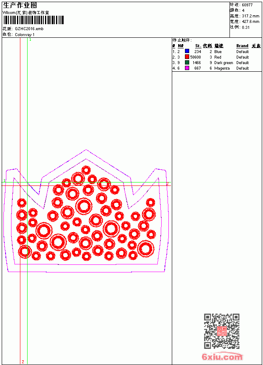Image resolution: width=263 pixels, height=365 pixels.
Task: Click the height value 317.2 mm
Action: (x=250, y=16)
